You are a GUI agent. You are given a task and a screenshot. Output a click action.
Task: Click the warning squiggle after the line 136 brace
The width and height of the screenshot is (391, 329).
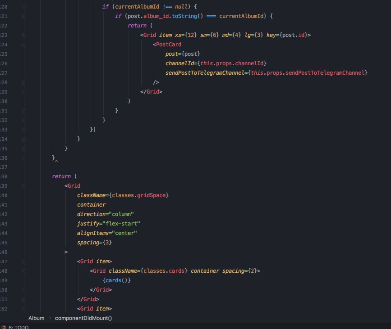(x=56, y=161)
